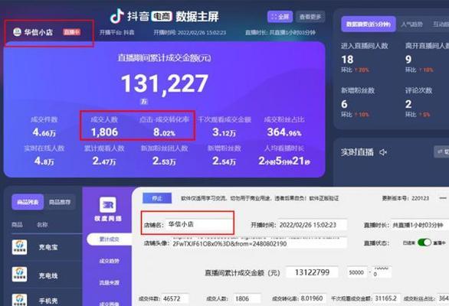The height and width of the screenshot is (306, 449).
Task: Click the 新加粉丝团人数 value 2.53万
Action: pos(164,161)
